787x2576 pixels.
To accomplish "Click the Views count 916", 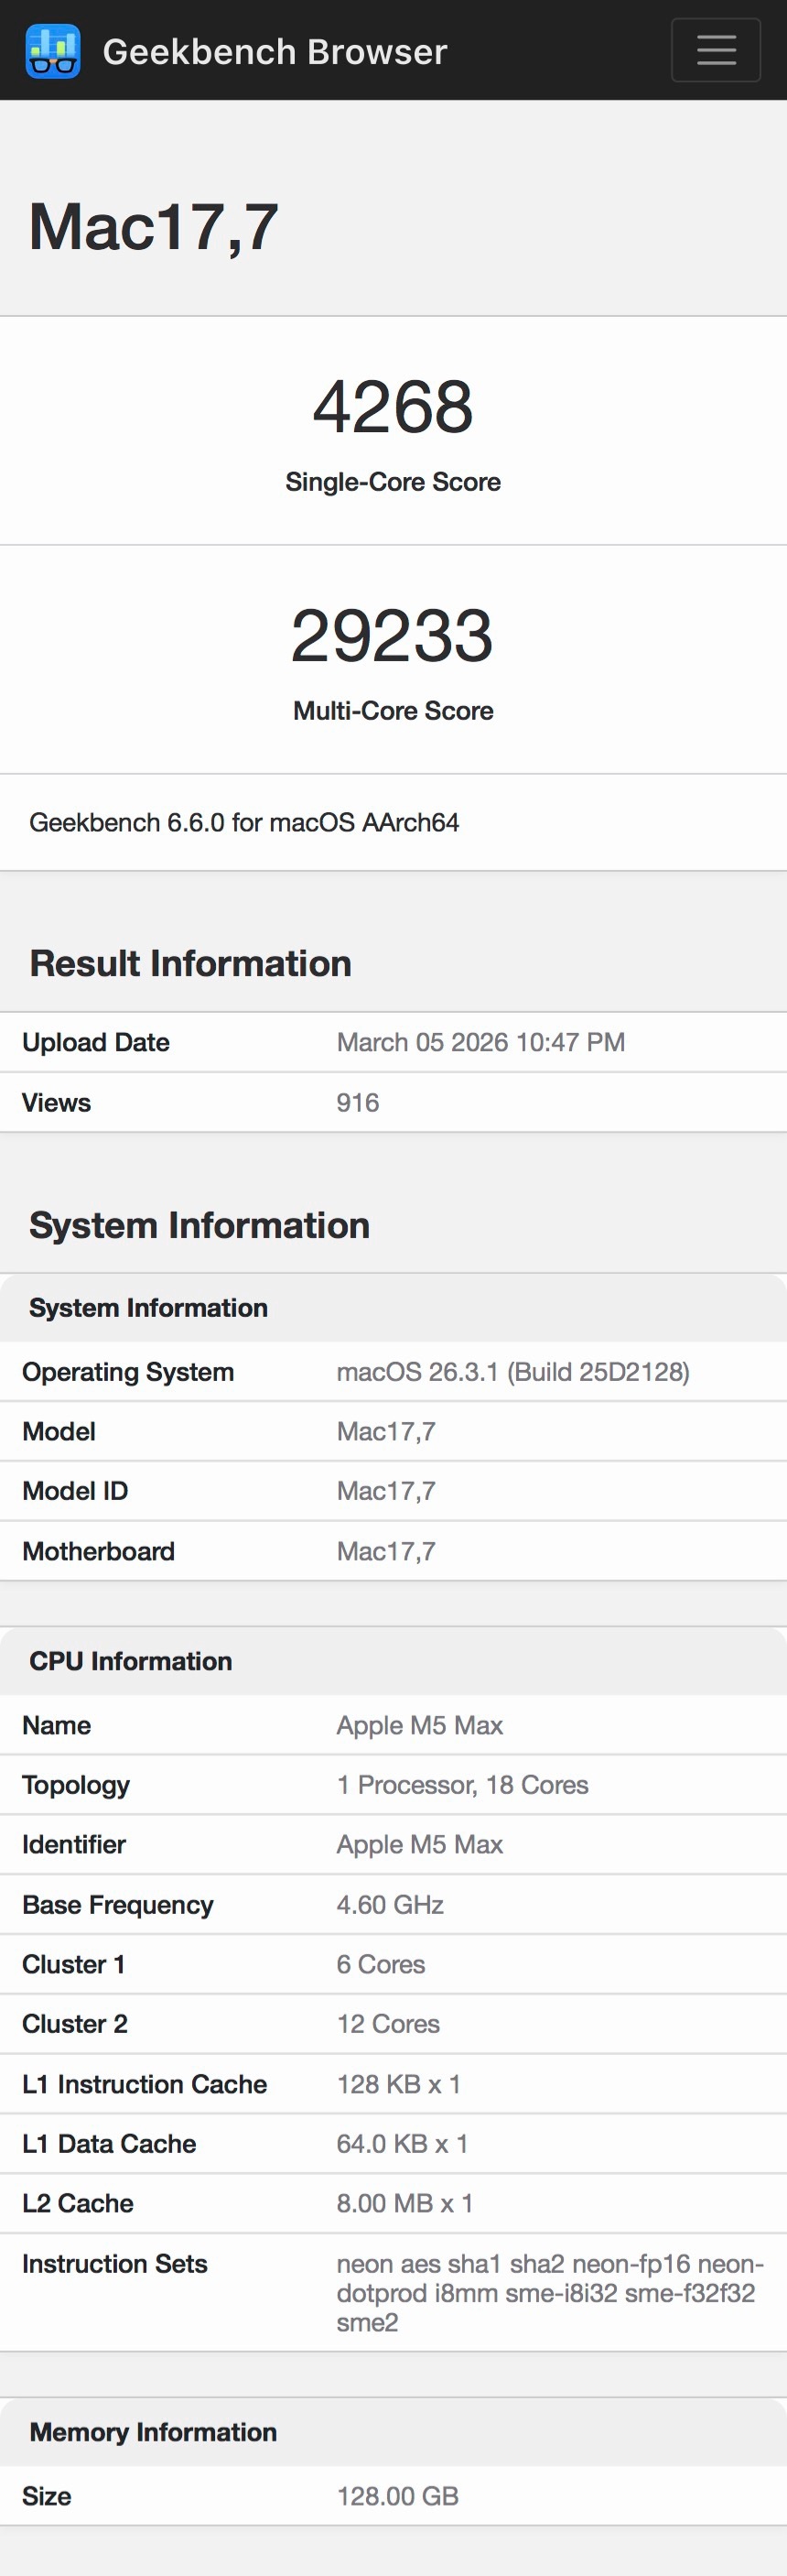I will coord(358,1103).
